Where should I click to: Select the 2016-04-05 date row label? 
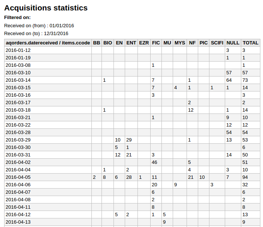[18, 177]
